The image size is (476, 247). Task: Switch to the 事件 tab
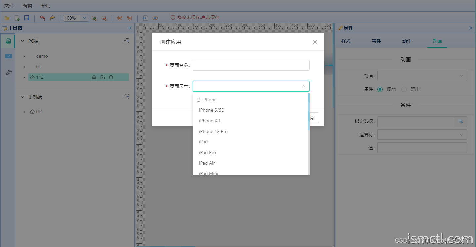376,41
